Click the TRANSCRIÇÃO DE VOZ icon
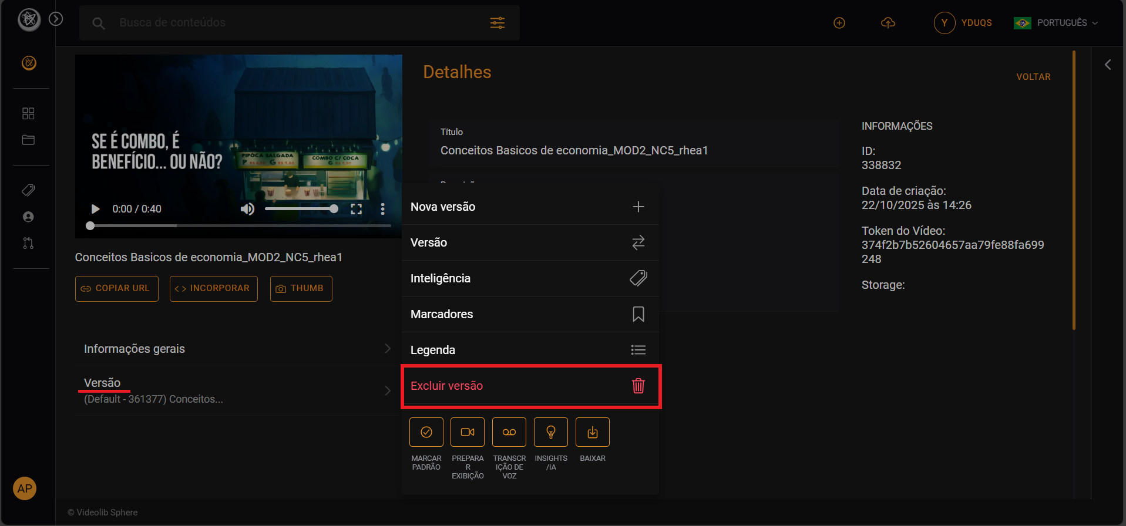Viewport: 1126px width, 526px height. pyautogui.click(x=509, y=432)
